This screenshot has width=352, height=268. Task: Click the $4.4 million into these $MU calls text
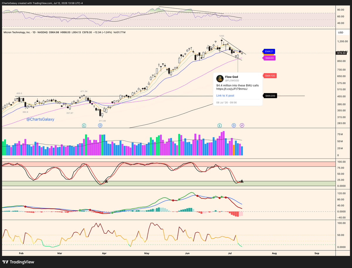(x=238, y=85)
